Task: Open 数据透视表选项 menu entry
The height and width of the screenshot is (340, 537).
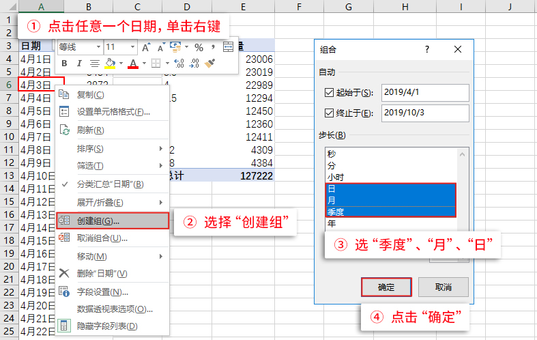Action: [113, 309]
